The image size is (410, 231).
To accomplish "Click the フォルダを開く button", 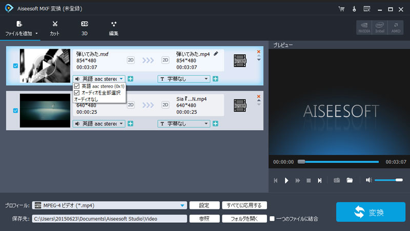I will click(244, 219).
